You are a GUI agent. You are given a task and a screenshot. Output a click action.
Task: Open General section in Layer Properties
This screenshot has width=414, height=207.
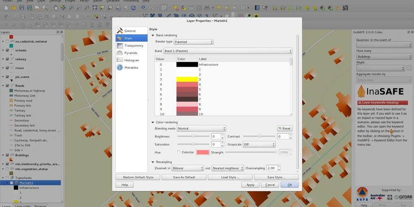(x=132, y=31)
